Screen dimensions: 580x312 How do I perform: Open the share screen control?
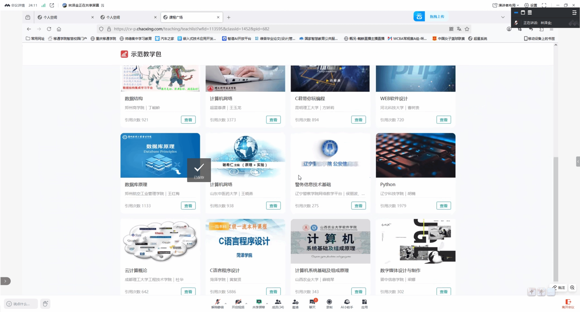258,302
